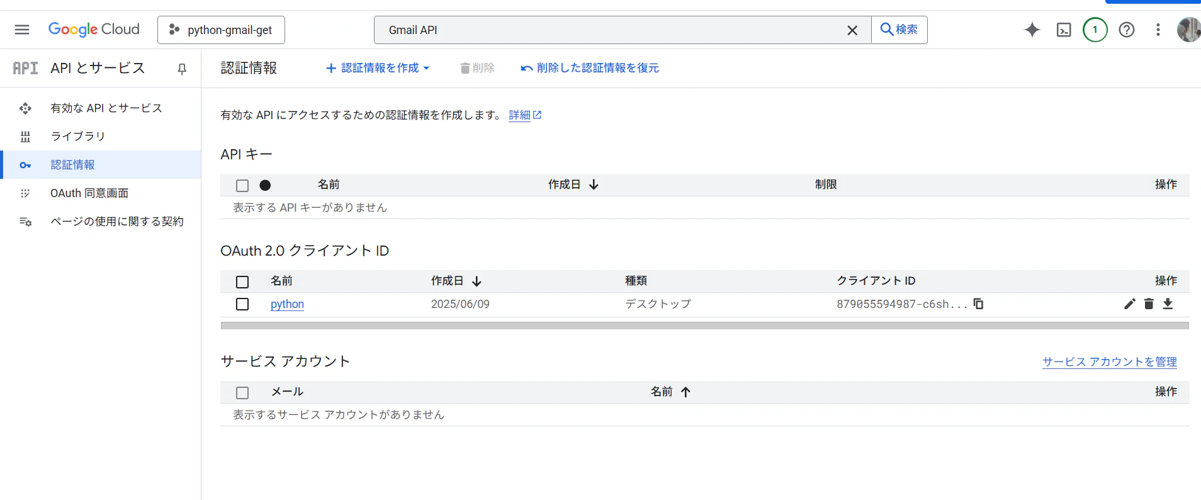Click the 検索 search button
This screenshot has height=500, width=1201.
pyautogui.click(x=899, y=30)
